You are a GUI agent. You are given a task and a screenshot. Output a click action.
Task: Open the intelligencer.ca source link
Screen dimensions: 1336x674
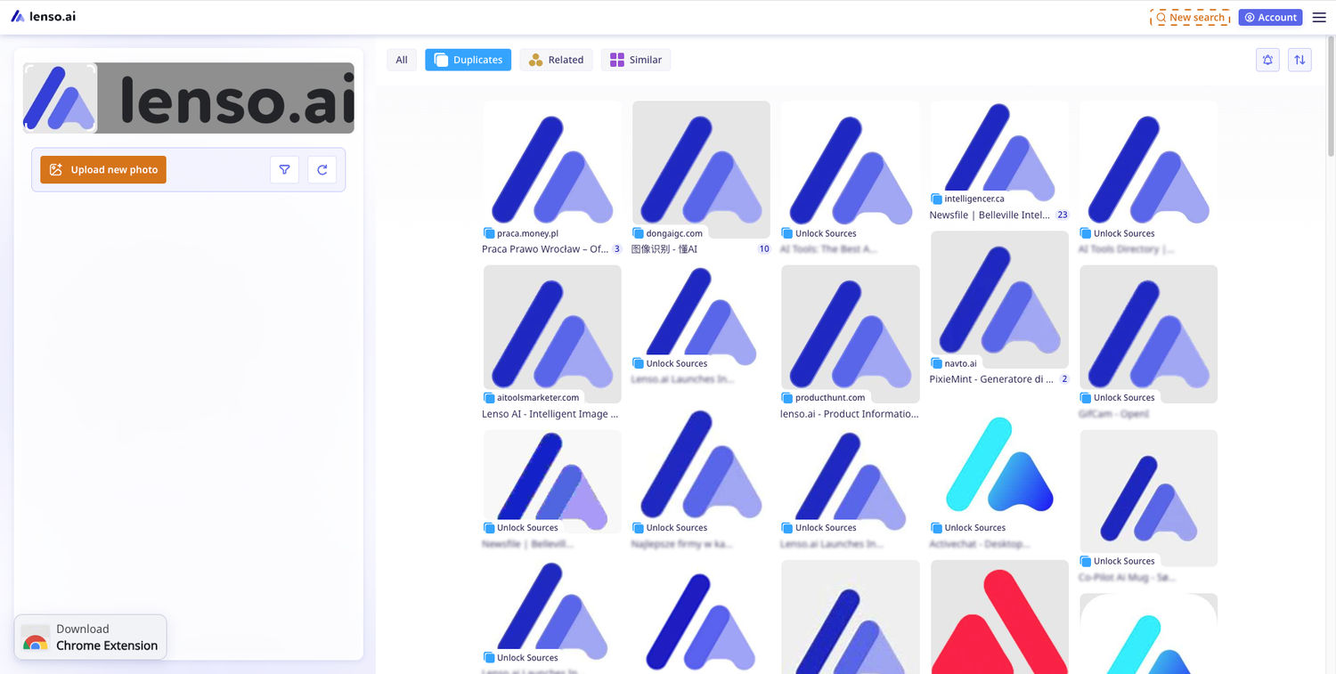[x=974, y=199]
